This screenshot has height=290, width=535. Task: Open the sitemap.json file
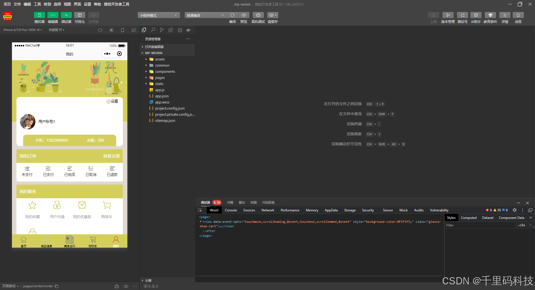167,120
